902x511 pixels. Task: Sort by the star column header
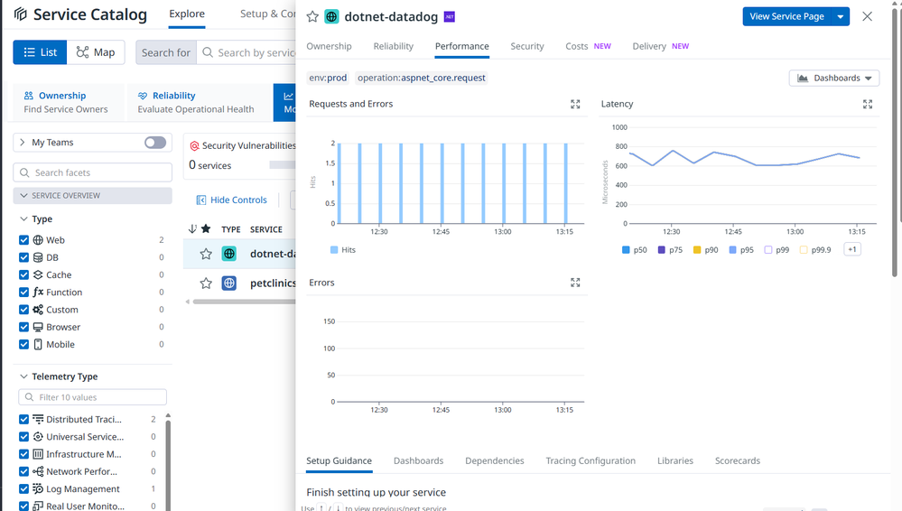tap(205, 229)
